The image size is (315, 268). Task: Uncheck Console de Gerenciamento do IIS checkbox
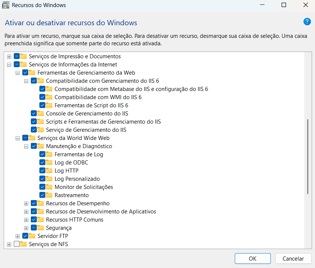click(34, 114)
